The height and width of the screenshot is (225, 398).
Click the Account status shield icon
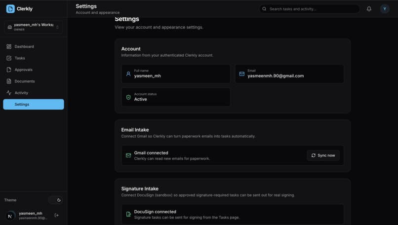click(128, 97)
